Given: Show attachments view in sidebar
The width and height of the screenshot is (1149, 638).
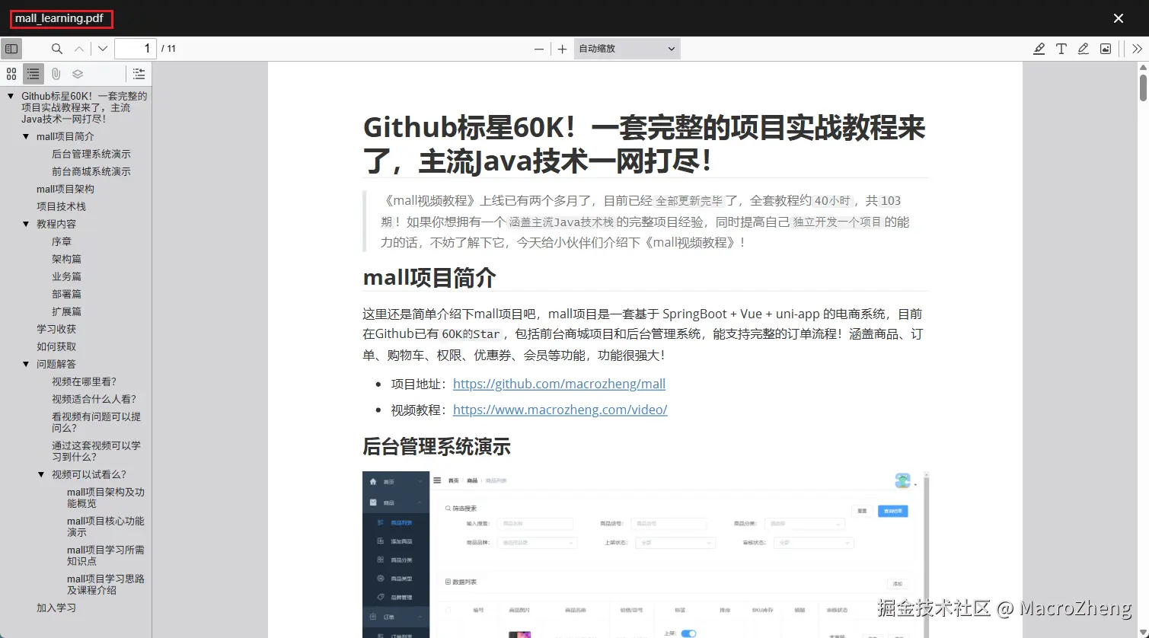Looking at the screenshot, I should (56, 74).
